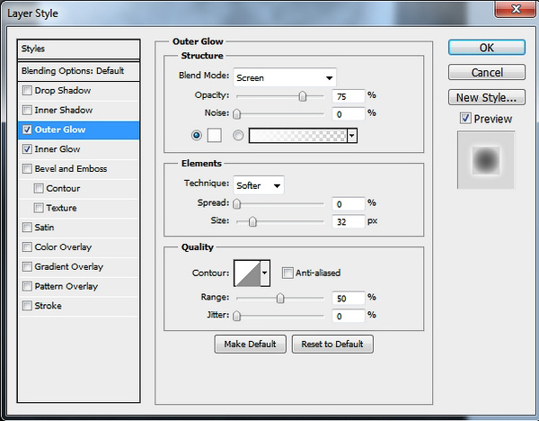
Task: Select the Styles panel header
Action: coord(78,49)
